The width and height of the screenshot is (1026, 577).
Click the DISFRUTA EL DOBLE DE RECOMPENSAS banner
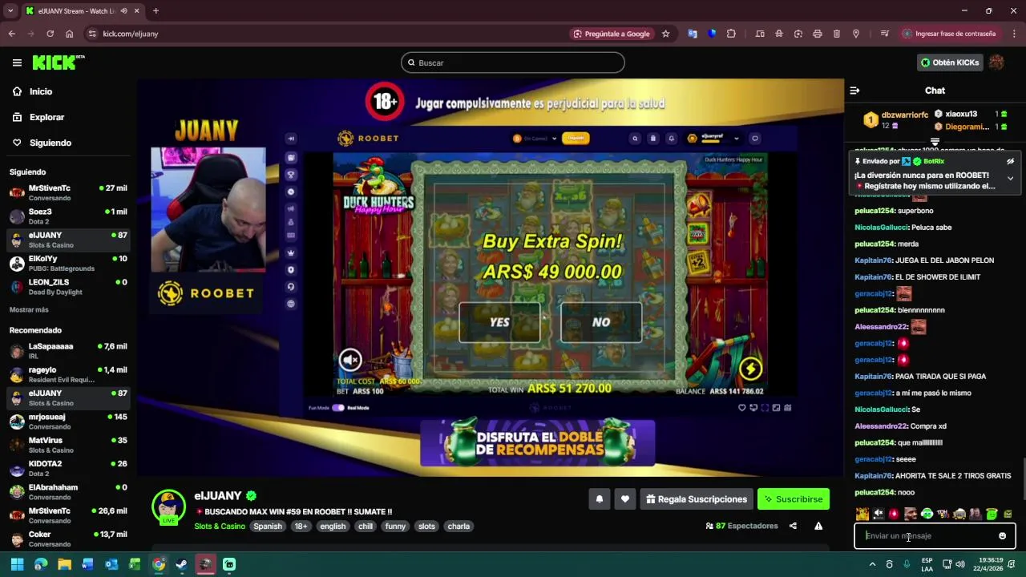(537, 443)
